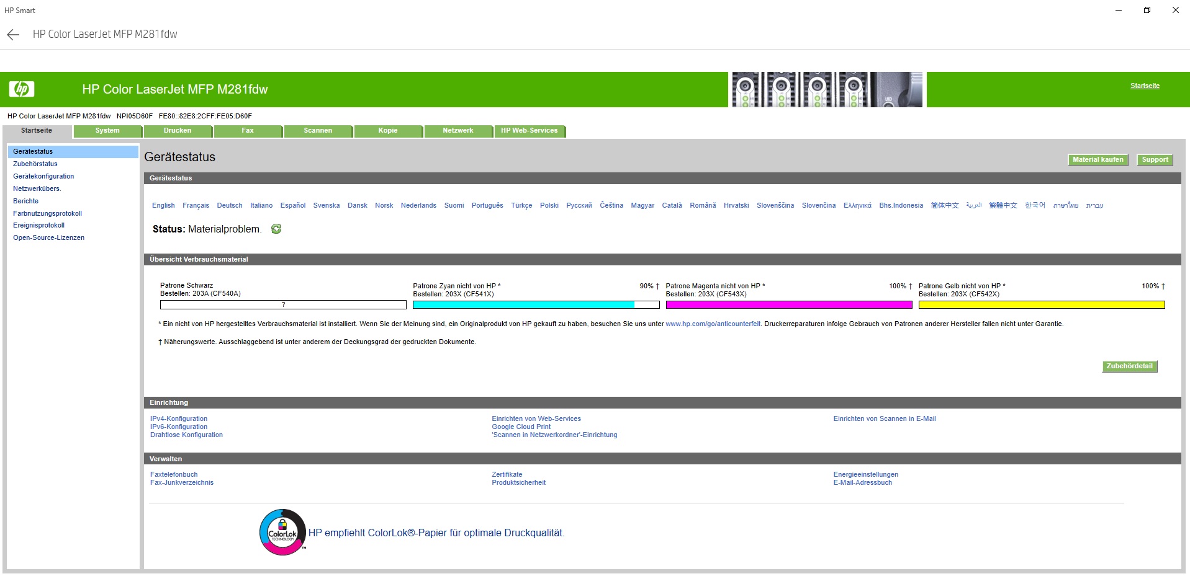Image resolution: width=1190 pixels, height=584 pixels.
Task: Open Berichte in the sidebar
Action: coord(25,201)
